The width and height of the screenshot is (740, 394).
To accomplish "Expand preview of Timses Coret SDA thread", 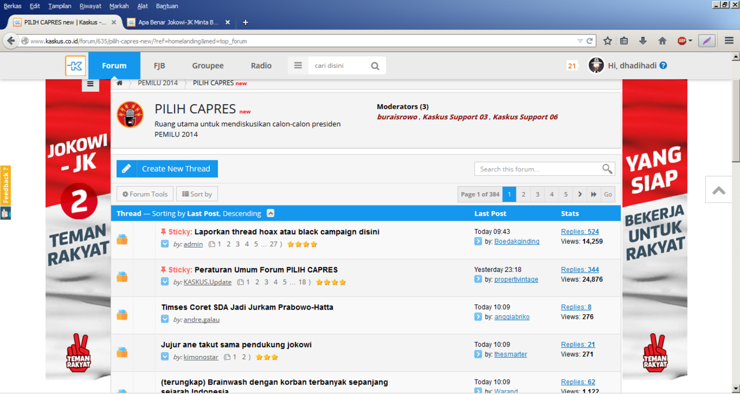I will point(165,319).
